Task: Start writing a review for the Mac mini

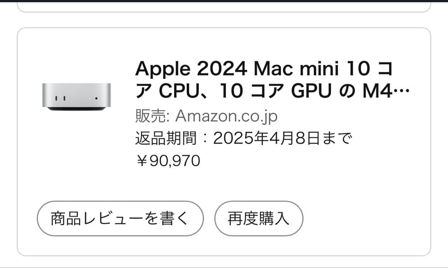Action: (x=120, y=218)
